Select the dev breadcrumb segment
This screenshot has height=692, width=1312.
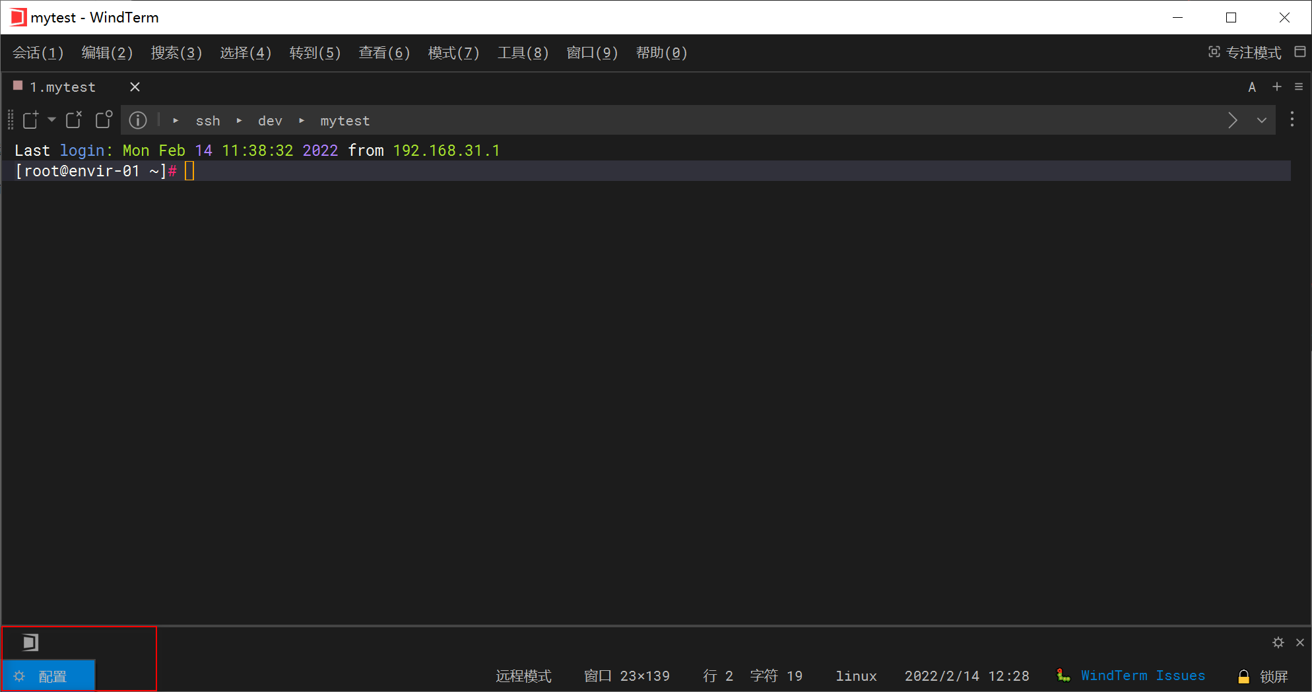[x=270, y=121]
